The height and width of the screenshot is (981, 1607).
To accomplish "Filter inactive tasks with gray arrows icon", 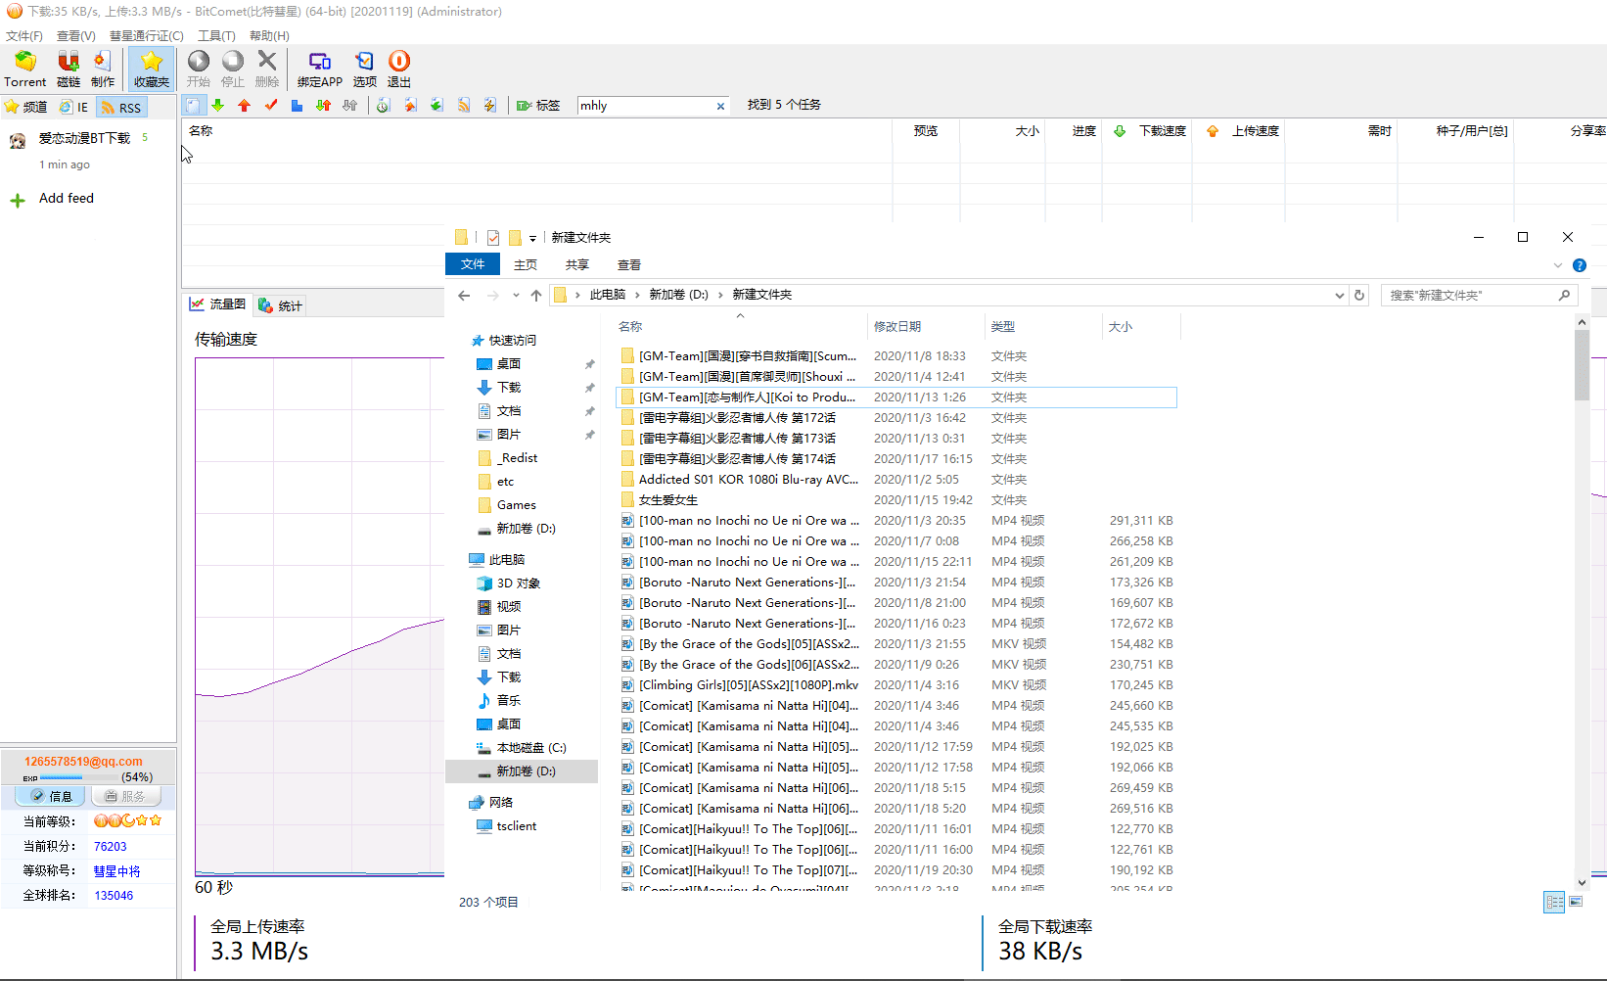I will coord(349,105).
